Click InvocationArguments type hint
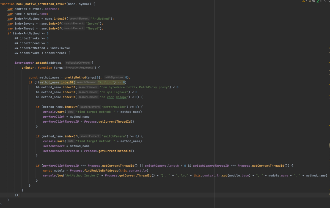The height and width of the screenshot is (208, 330). [x=79, y=68]
